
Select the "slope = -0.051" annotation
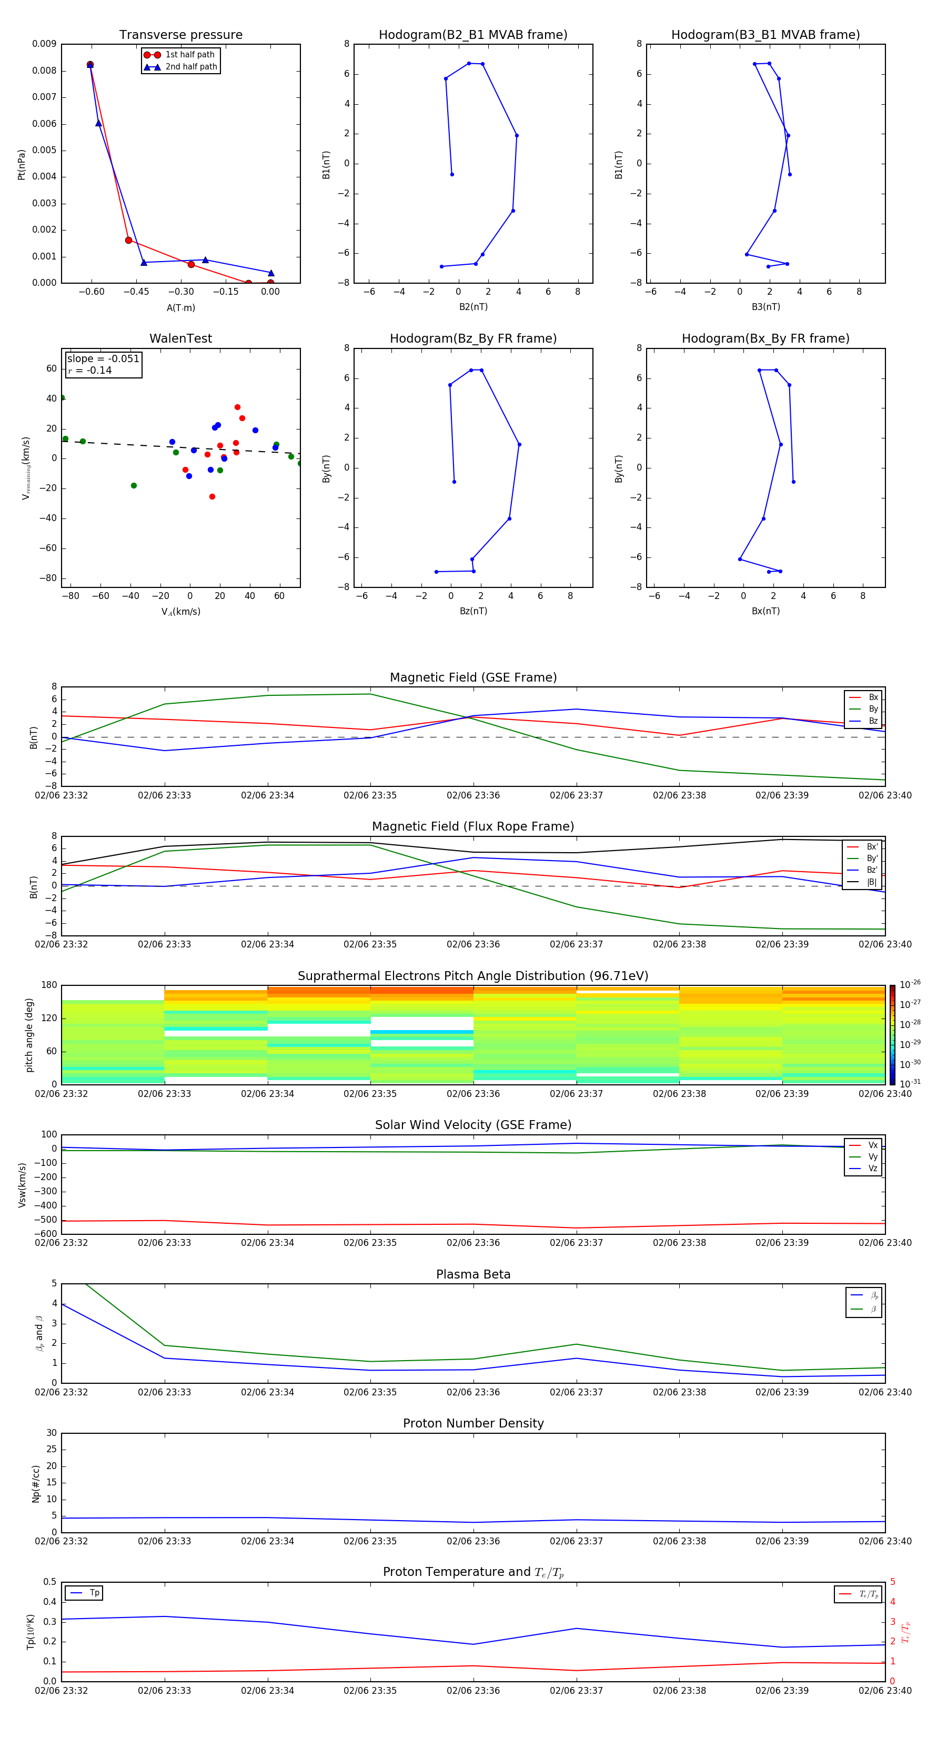pyautogui.click(x=103, y=359)
